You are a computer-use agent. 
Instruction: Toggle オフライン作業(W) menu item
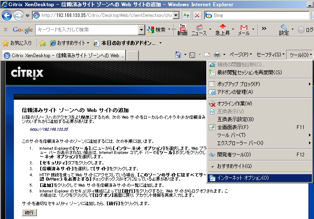click(x=260, y=103)
